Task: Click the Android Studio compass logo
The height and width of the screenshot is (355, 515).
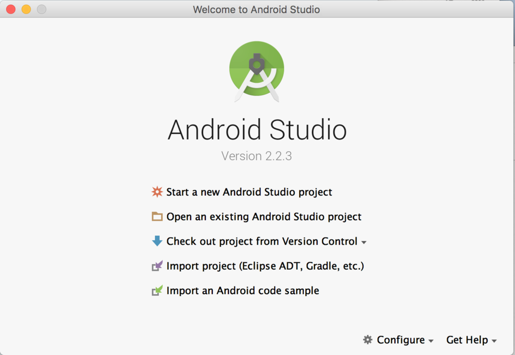Action: [x=256, y=71]
